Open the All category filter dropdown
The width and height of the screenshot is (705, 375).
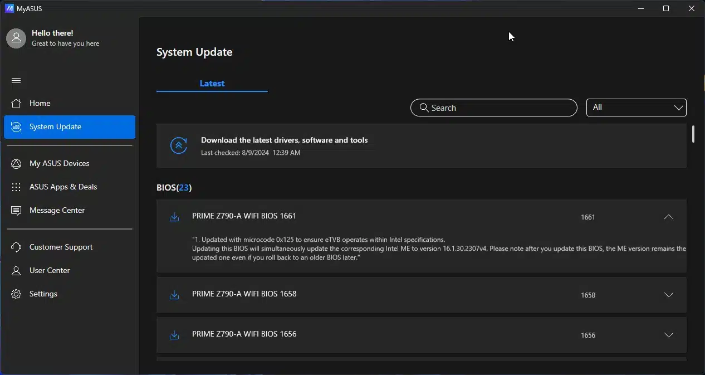click(636, 108)
